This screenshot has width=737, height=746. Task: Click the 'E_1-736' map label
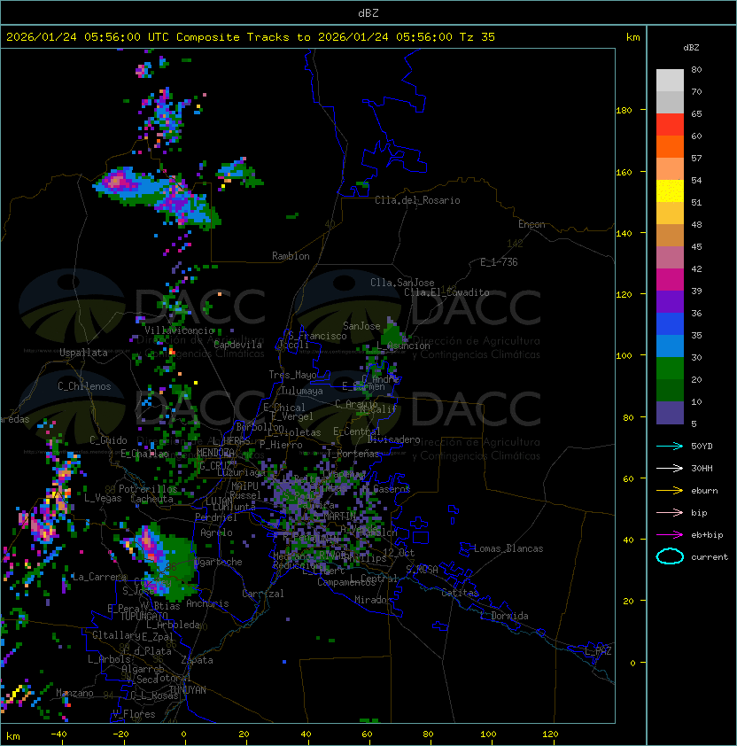point(499,262)
